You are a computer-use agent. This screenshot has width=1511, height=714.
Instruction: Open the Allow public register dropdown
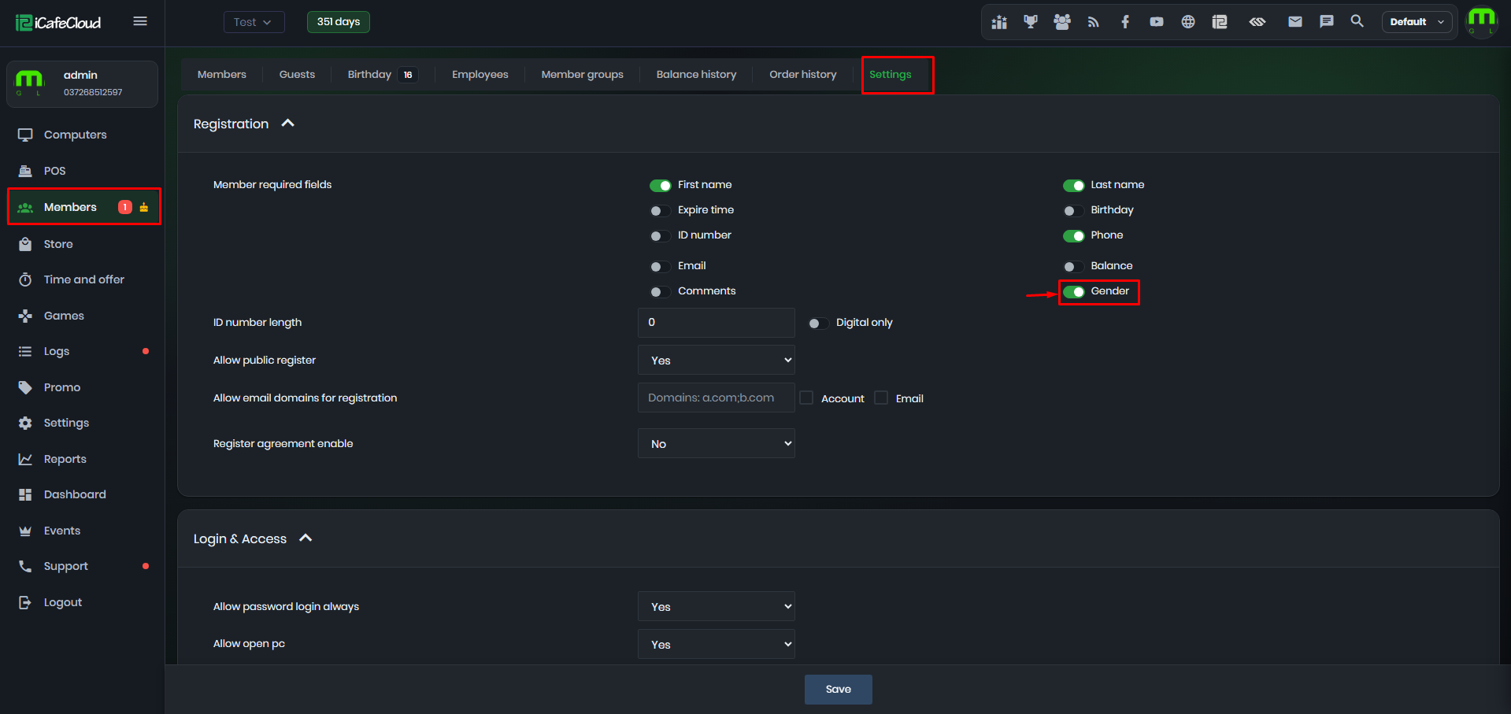pyautogui.click(x=717, y=360)
